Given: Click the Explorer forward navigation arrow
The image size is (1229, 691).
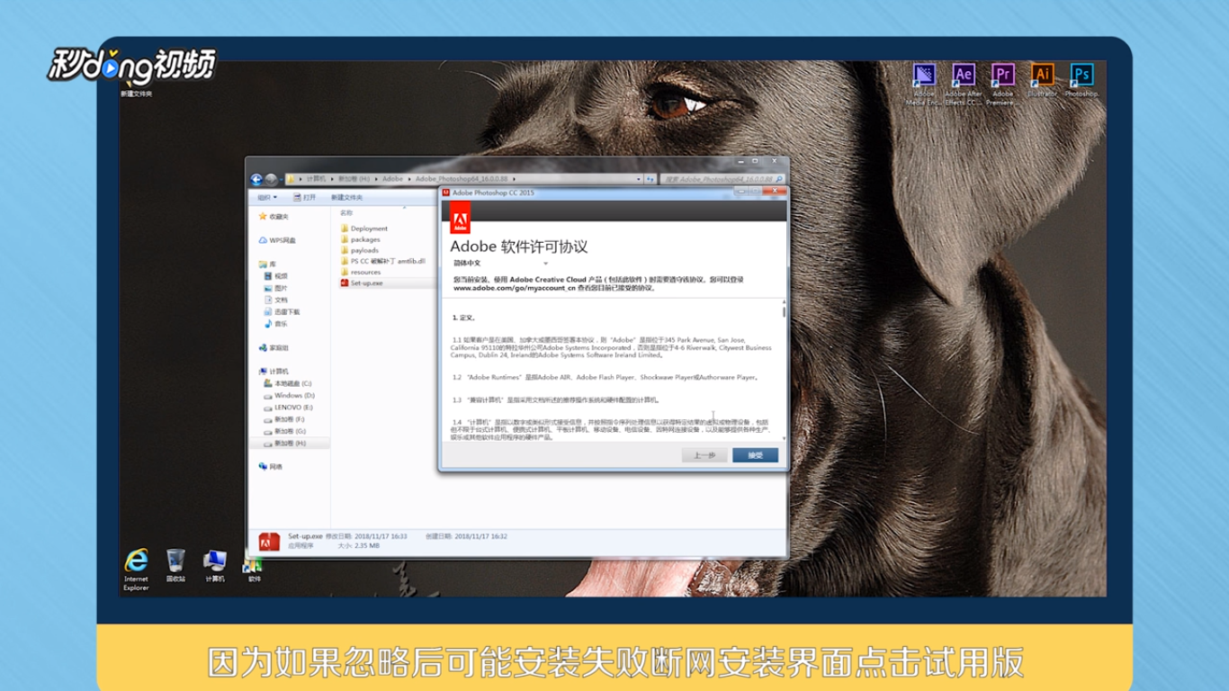Looking at the screenshot, I should [271, 179].
